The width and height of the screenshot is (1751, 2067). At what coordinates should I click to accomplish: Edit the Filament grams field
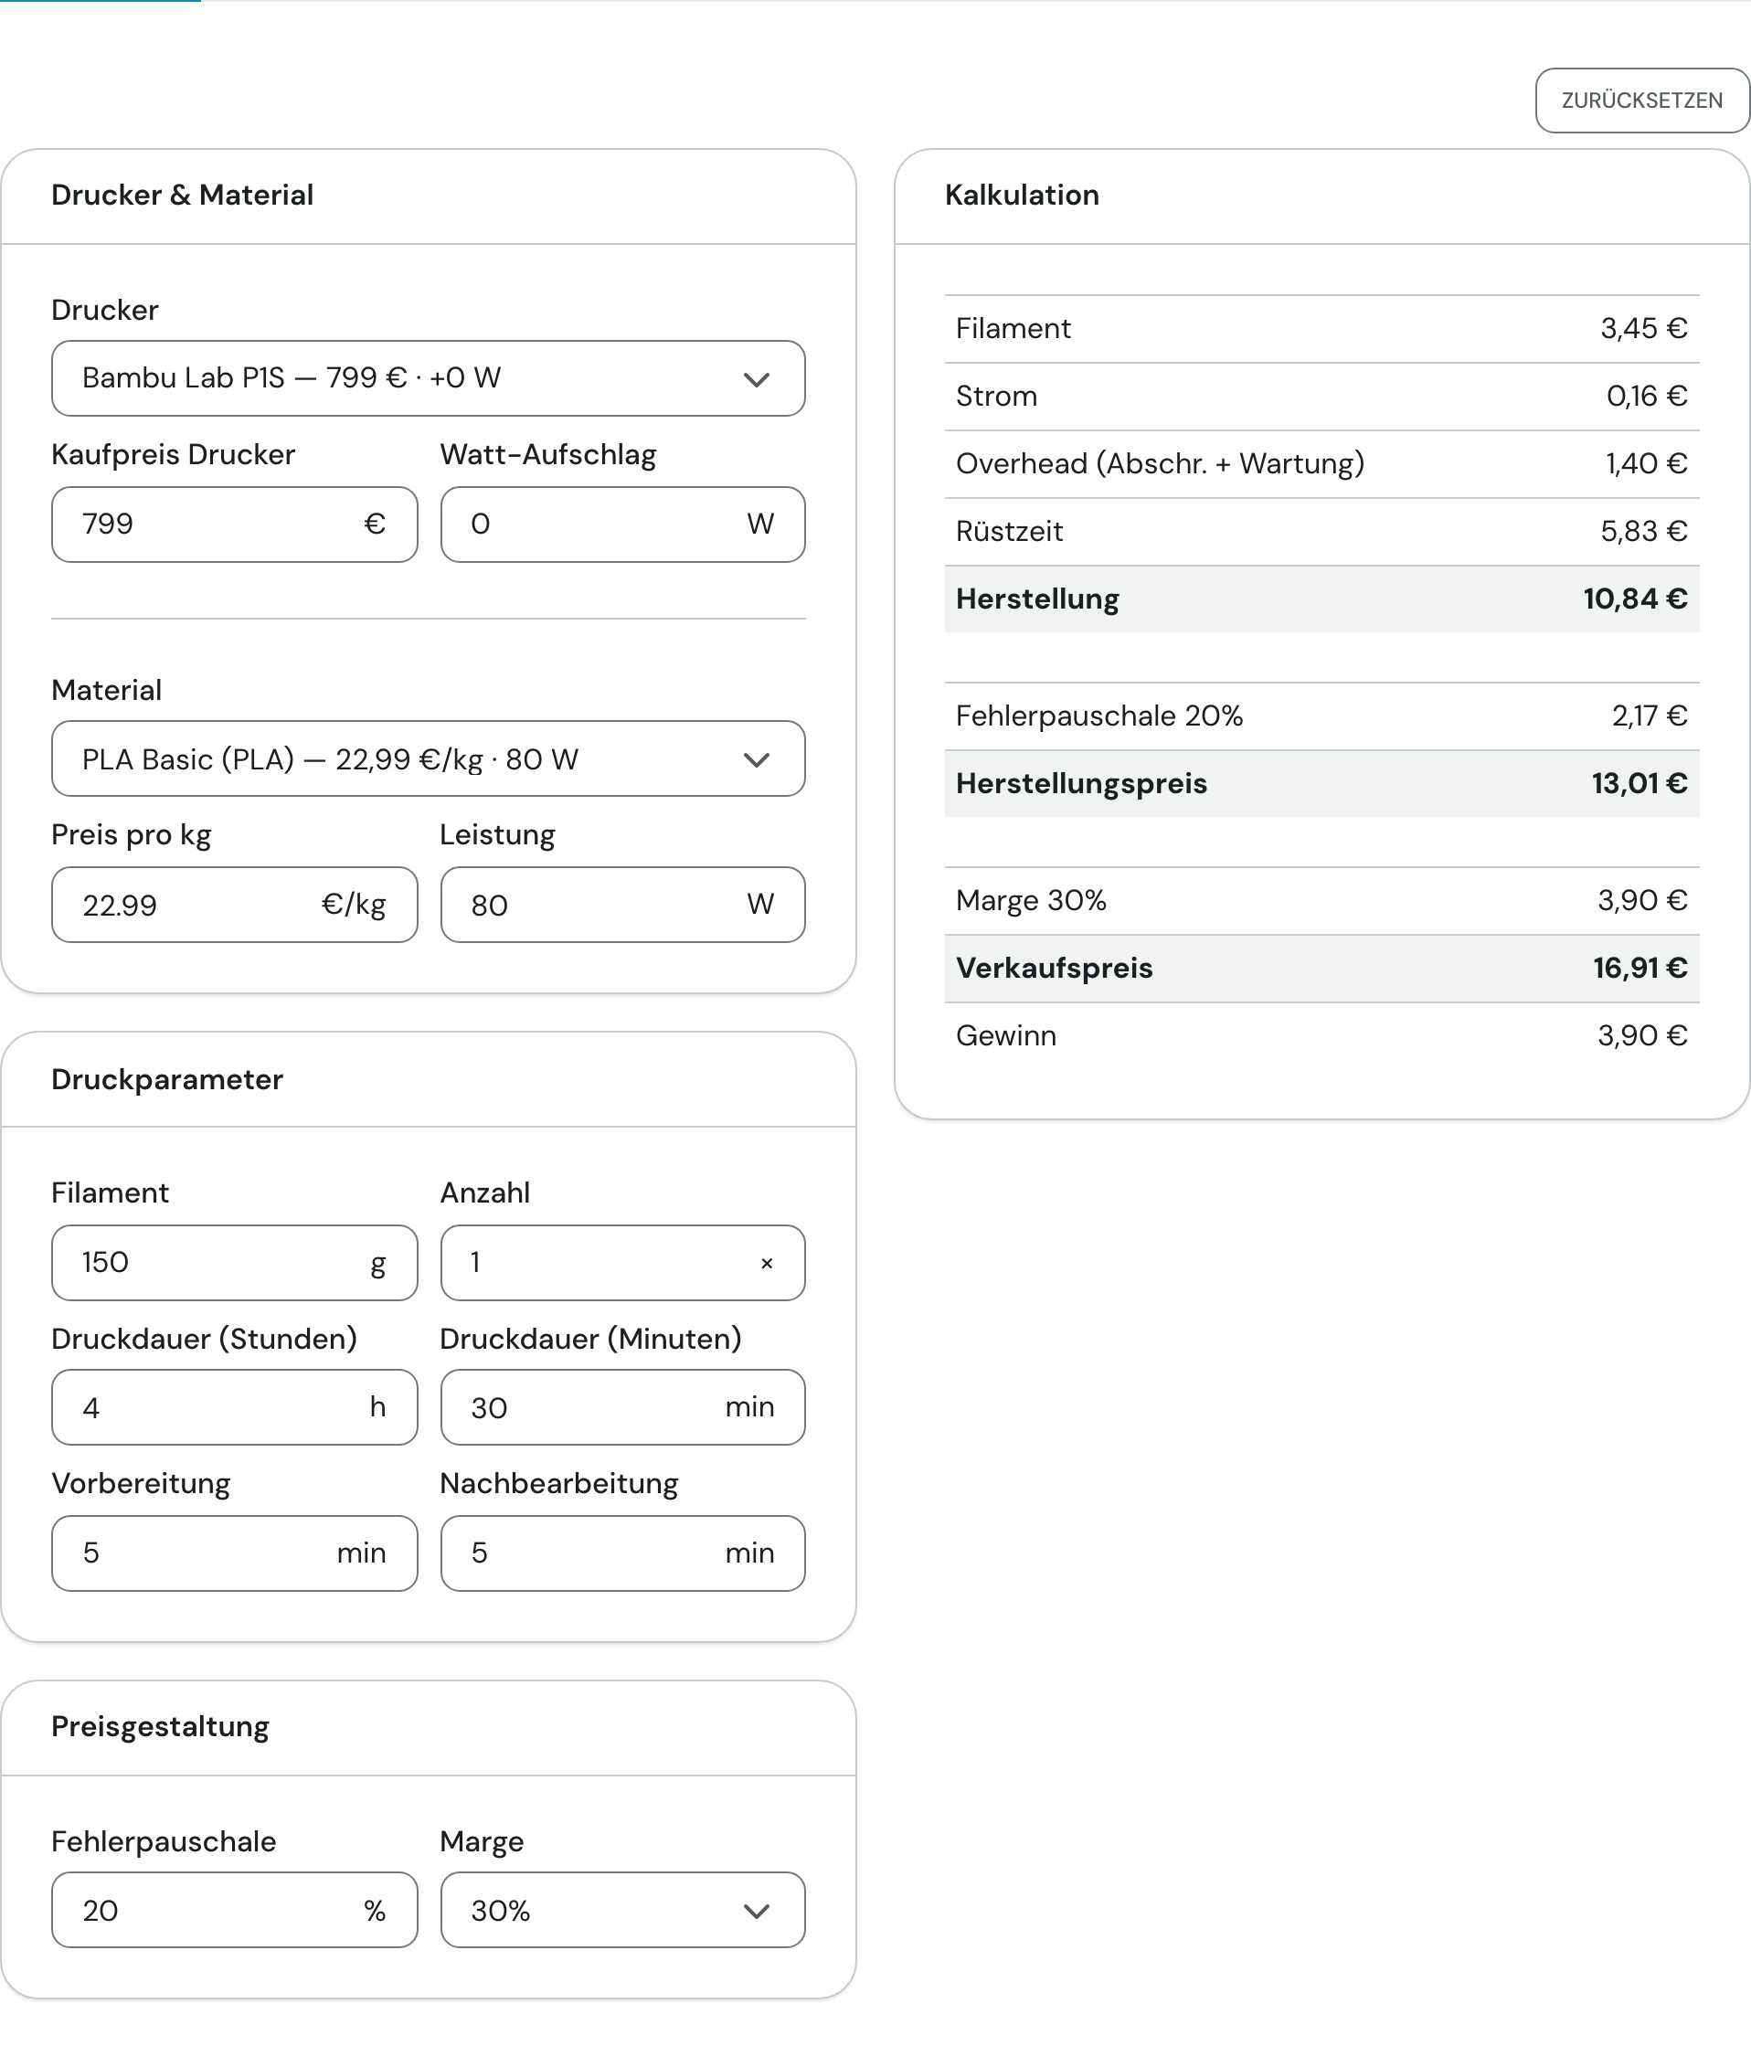point(234,1262)
